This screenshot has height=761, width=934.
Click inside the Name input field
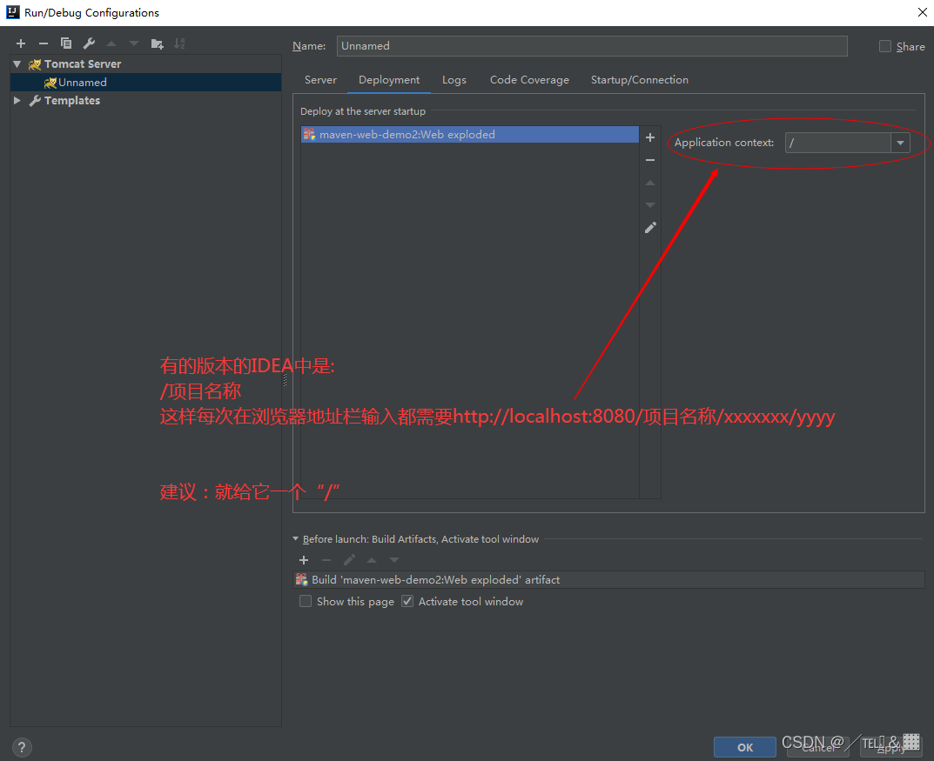point(592,45)
